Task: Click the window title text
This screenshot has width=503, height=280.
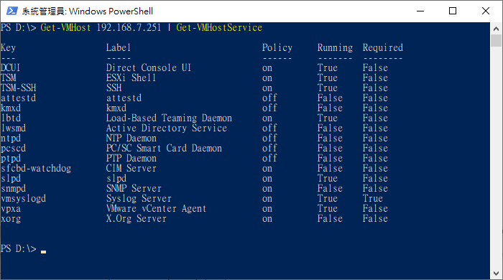Action: [x=87, y=11]
